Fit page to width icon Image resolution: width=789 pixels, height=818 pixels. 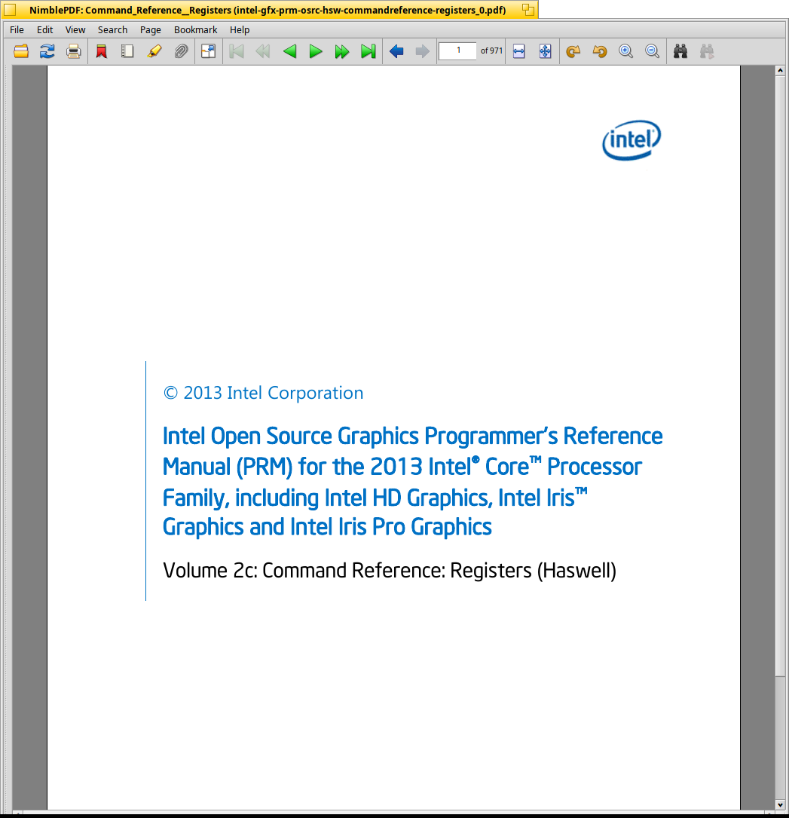click(519, 51)
